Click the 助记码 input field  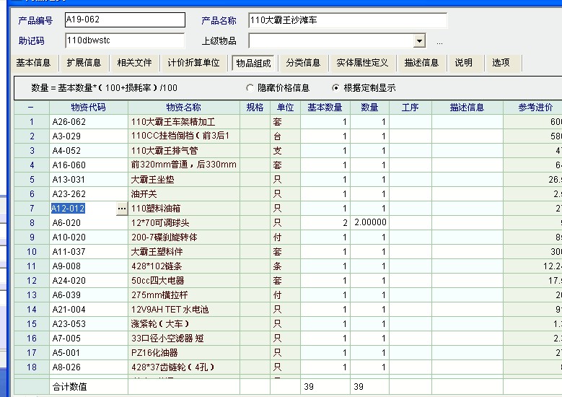click(x=124, y=41)
